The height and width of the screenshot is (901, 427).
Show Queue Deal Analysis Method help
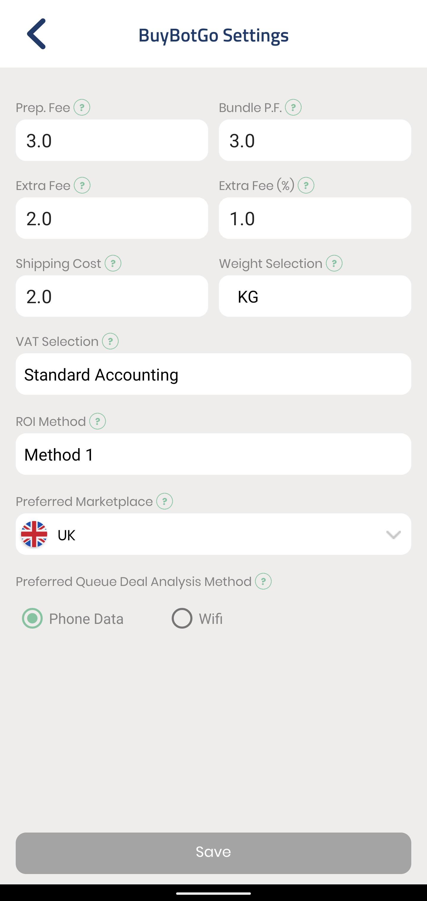pos(263,581)
